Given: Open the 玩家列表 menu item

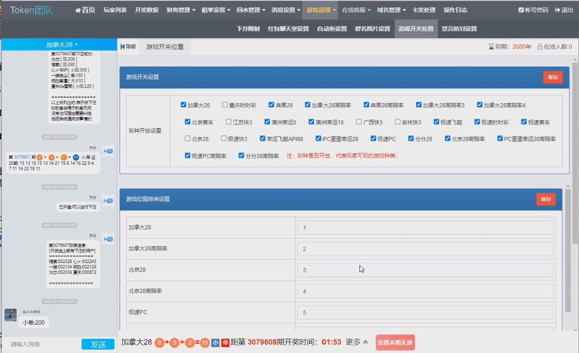Looking at the screenshot, I should (x=115, y=10).
